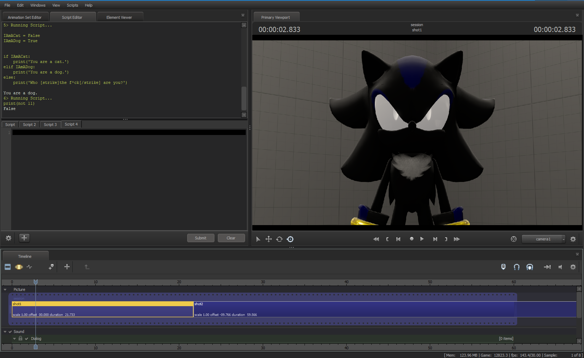Select the Script 3 tab
This screenshot has height=358, width=584.
pos(50,125)
